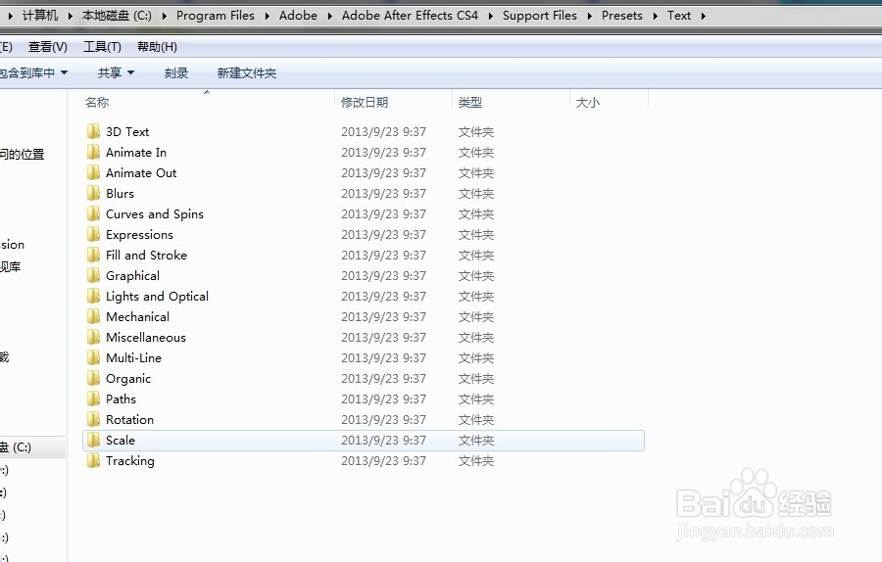Click the Lights and Optical folder icon
The image size is (882, 562).
coord(93,296)
